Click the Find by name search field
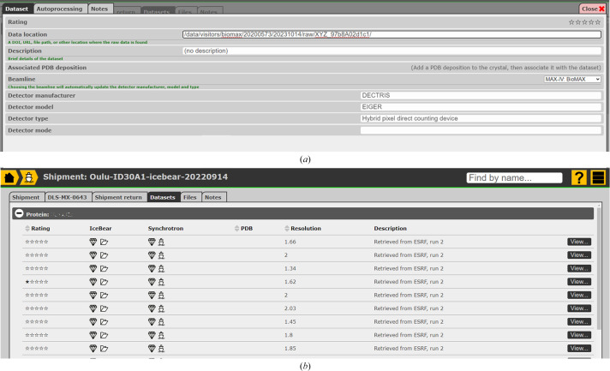Image resolution: width=610 pixels, height=371 pixels. (514, 178)
